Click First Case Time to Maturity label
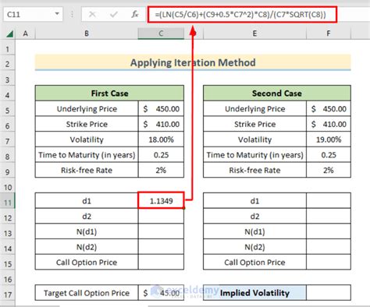 pyautogui.click(x=87, y=155)
